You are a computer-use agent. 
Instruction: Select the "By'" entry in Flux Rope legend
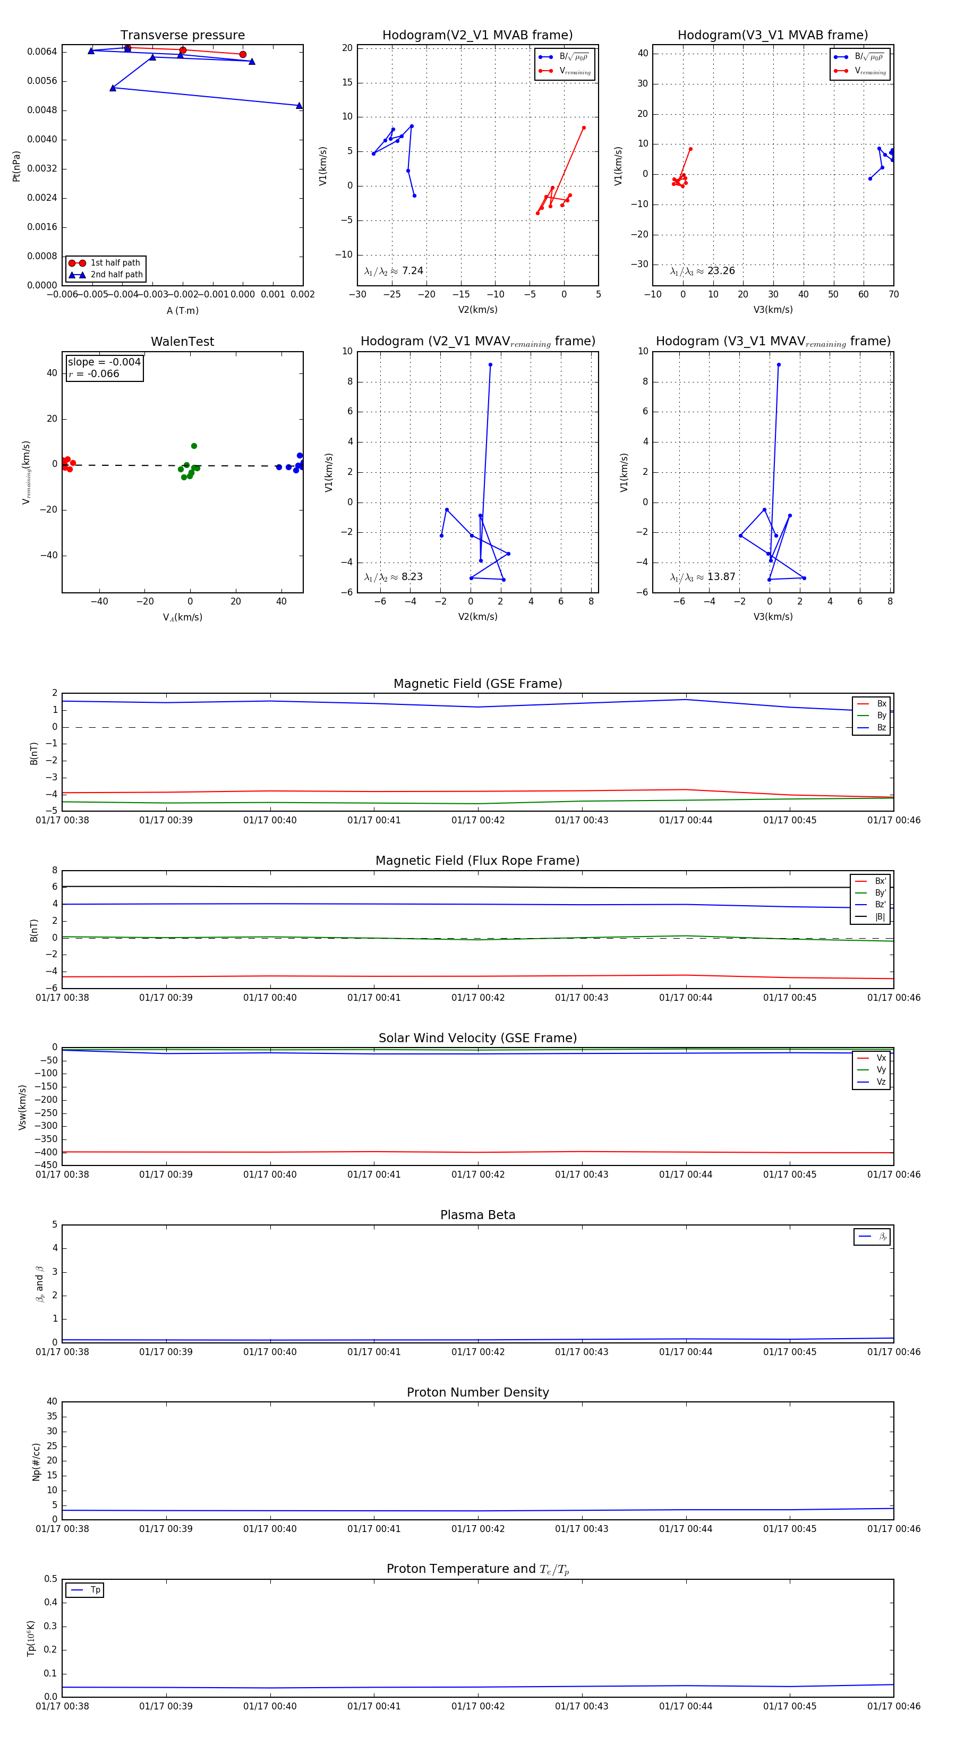click(x=870, y=893)
